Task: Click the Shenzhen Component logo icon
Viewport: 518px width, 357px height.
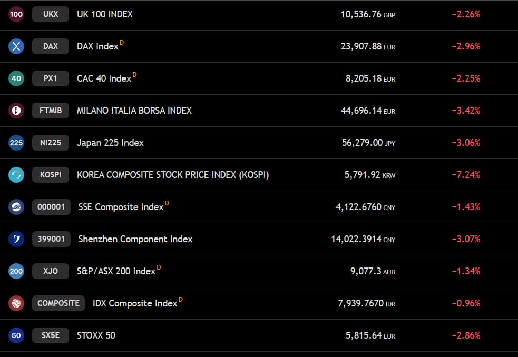Action: (x=16, y=239)
